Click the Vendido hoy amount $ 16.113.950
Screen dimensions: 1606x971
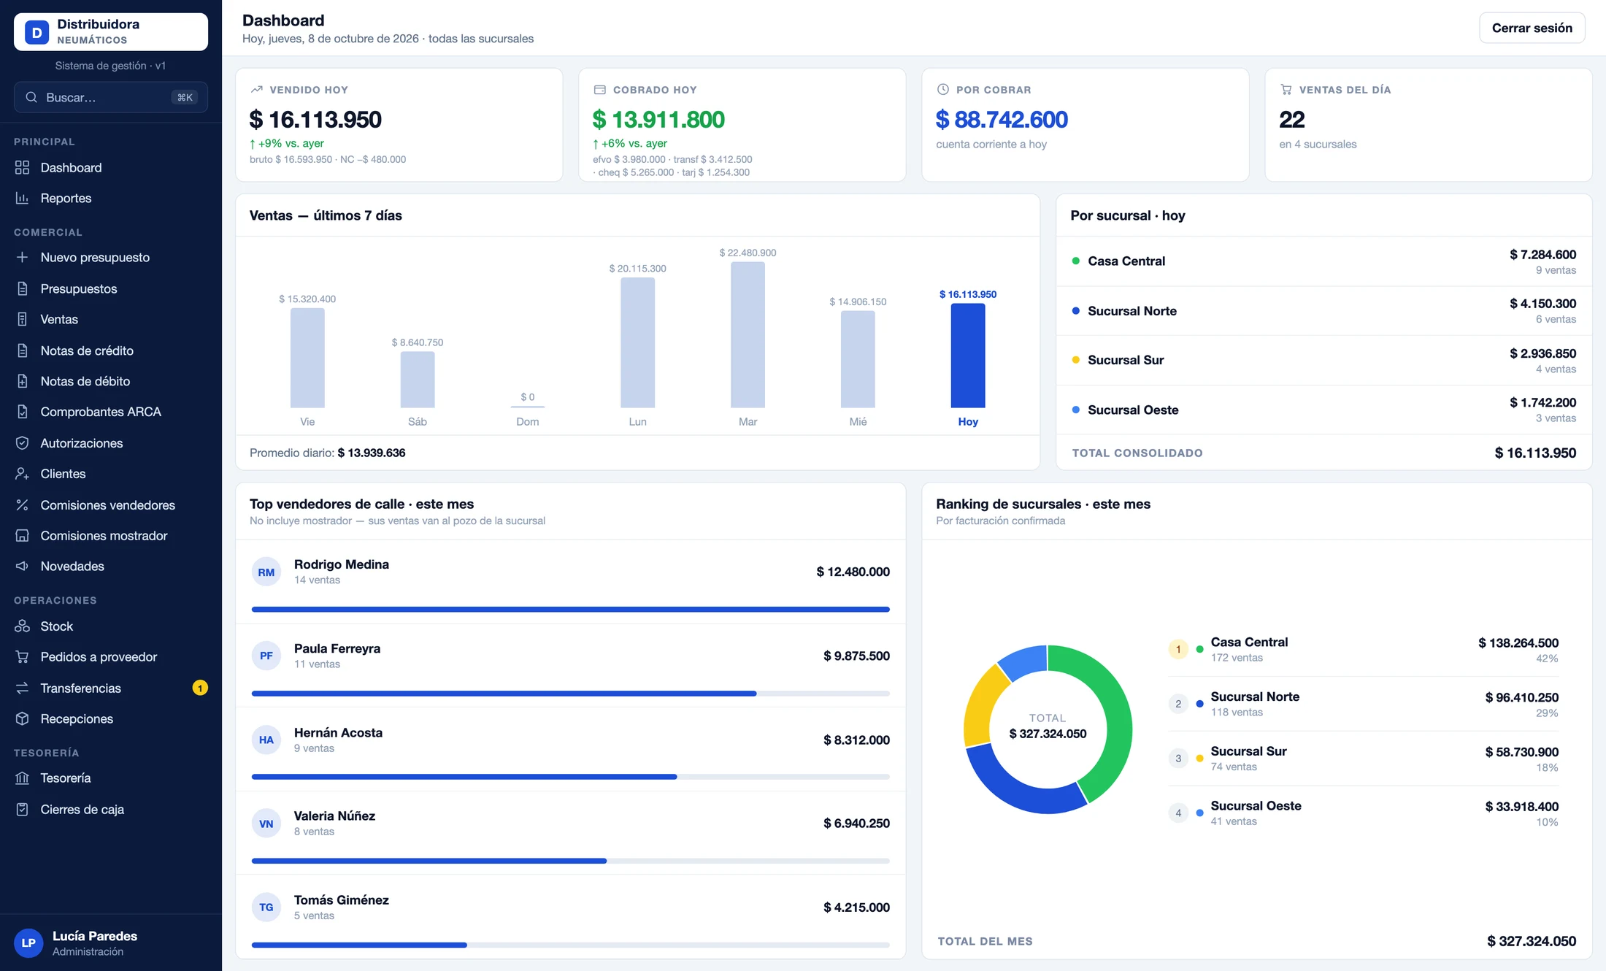pyautogui.click(x=315, y=119)
